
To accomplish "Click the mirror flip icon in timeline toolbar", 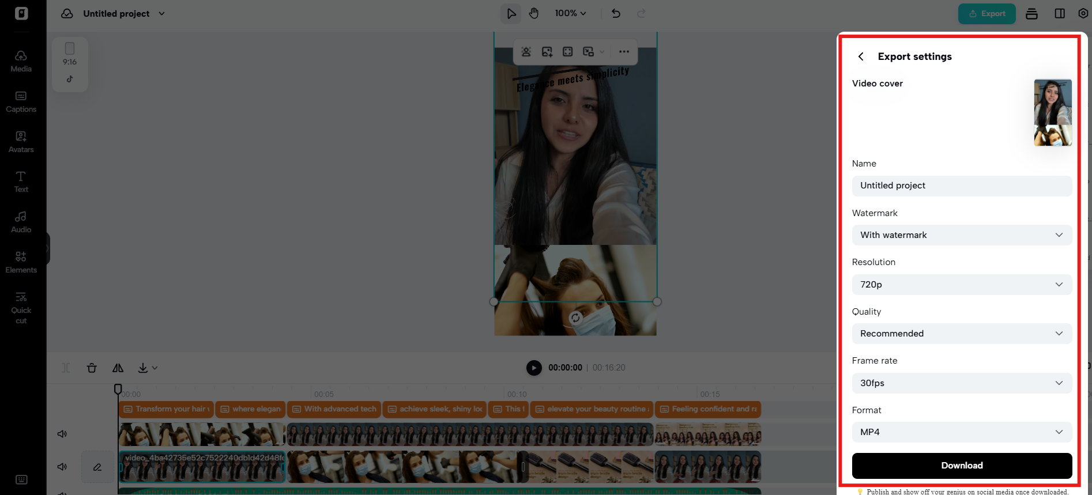I will pyautogui.click(x=118, y=368).
